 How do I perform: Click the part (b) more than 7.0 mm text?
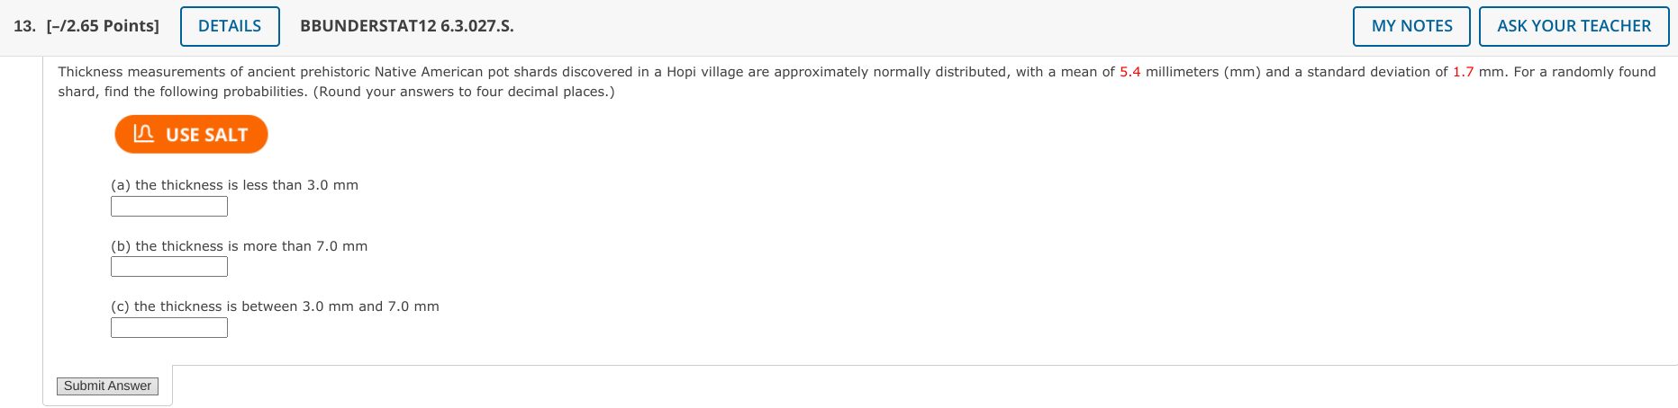tap(239, 246)
